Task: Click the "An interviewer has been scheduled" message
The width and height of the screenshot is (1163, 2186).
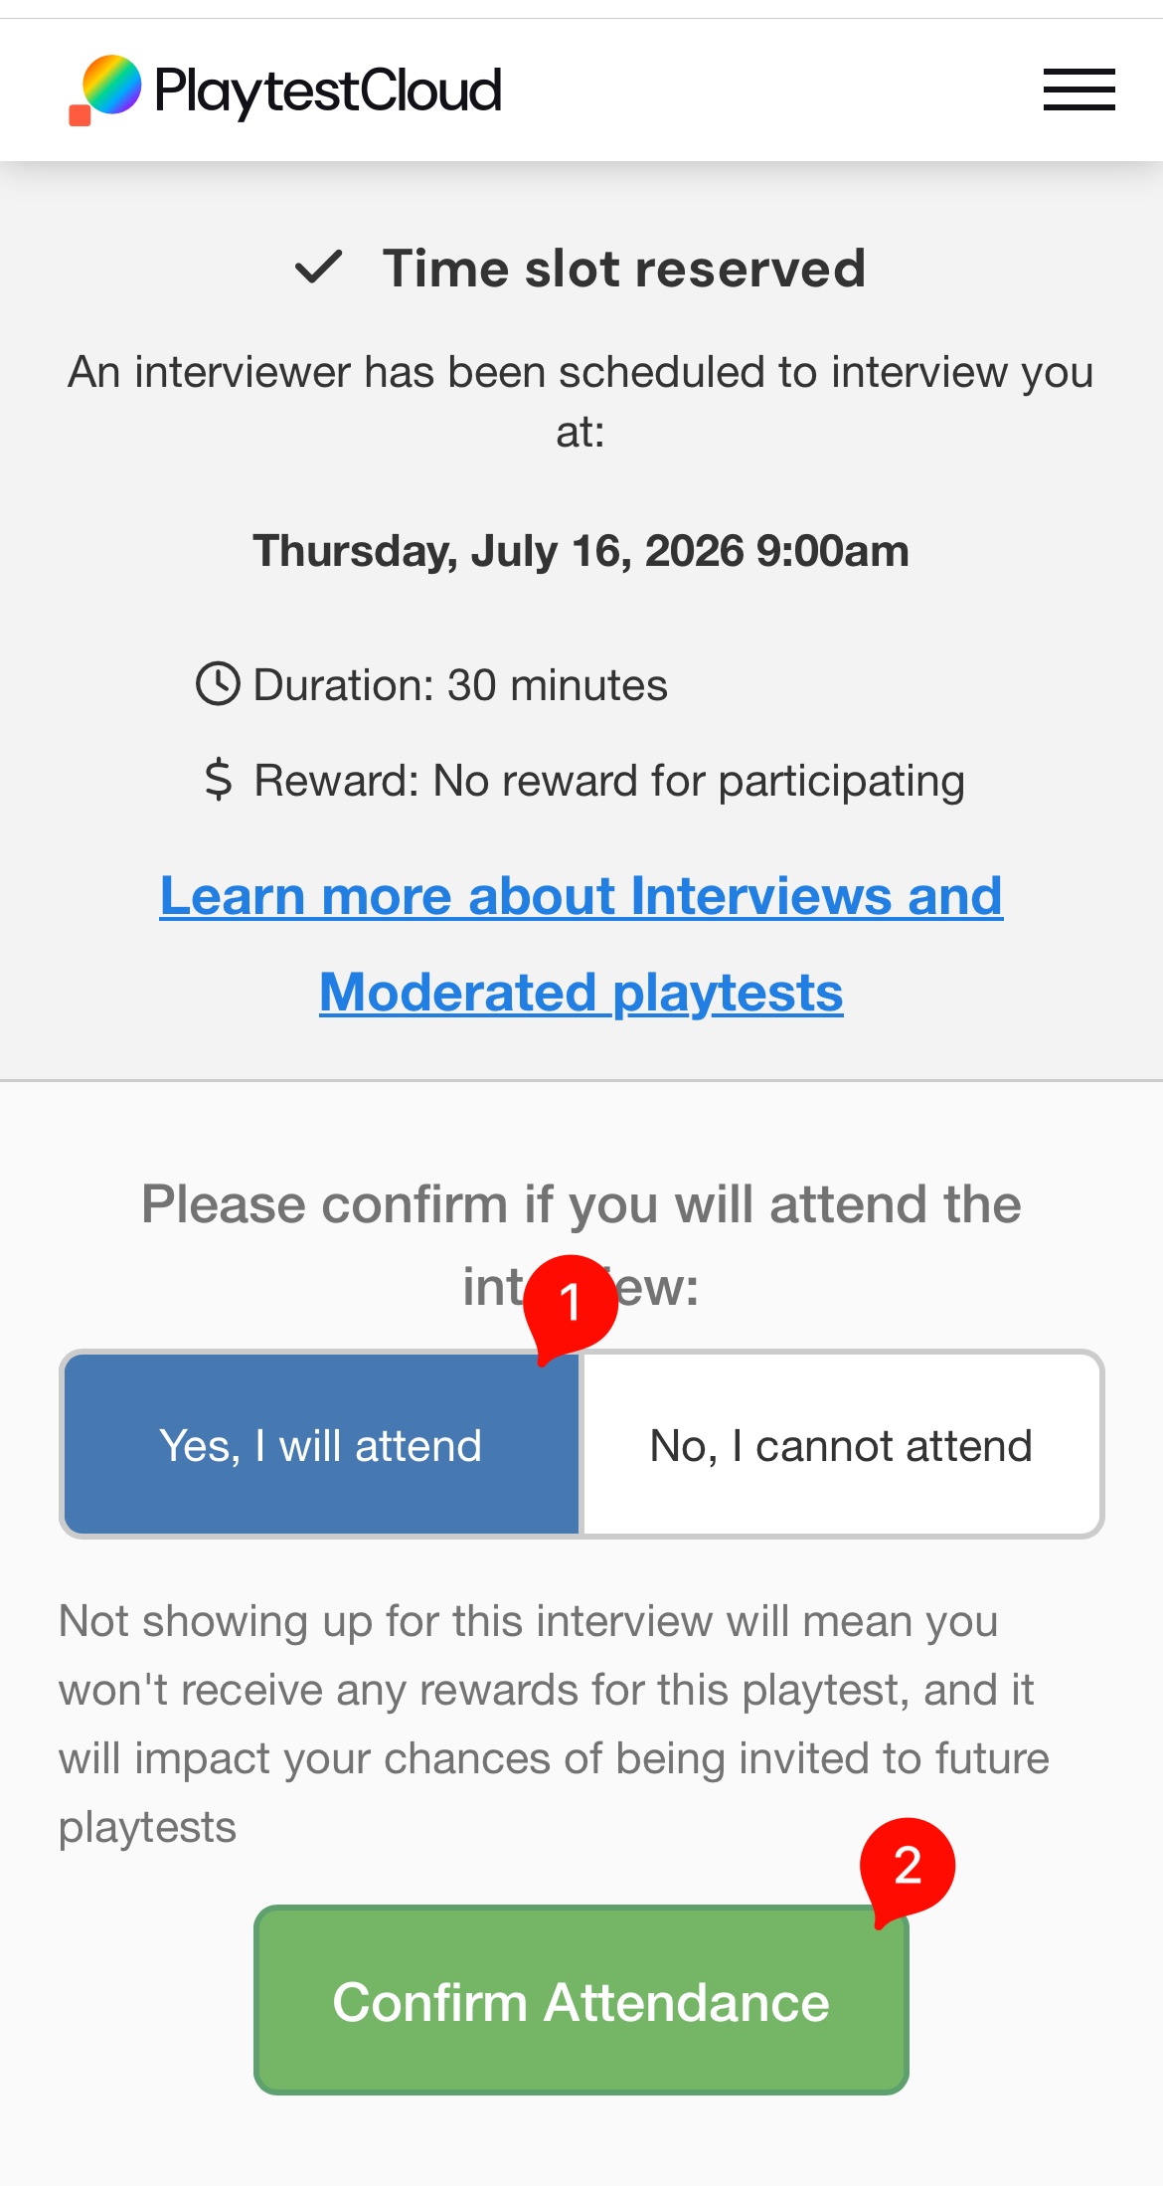Action: [581, 402]
